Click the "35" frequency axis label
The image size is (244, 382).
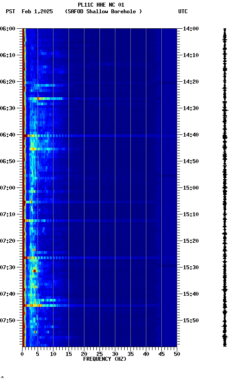click(130, 354)
